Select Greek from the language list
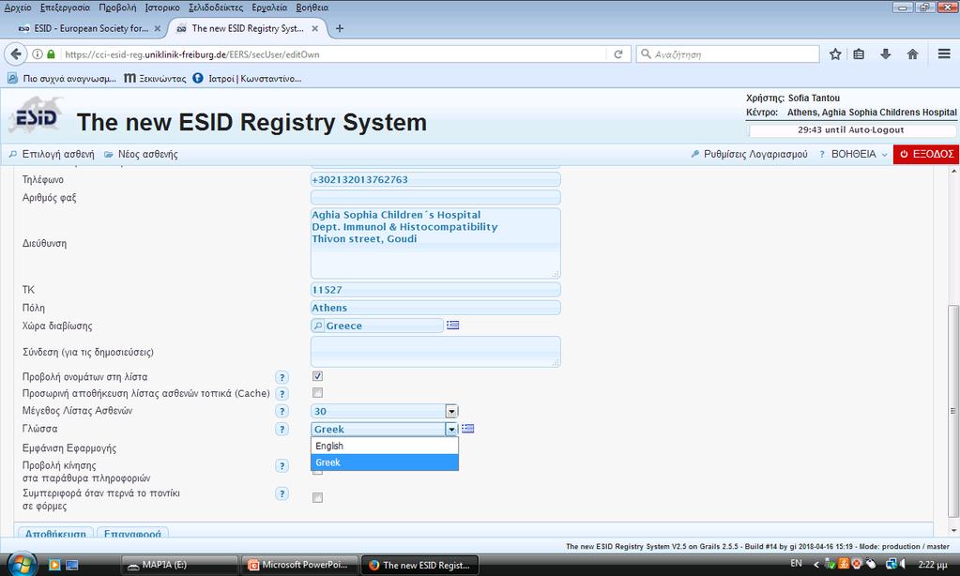 pyautogui.click(x=385, y=462)
